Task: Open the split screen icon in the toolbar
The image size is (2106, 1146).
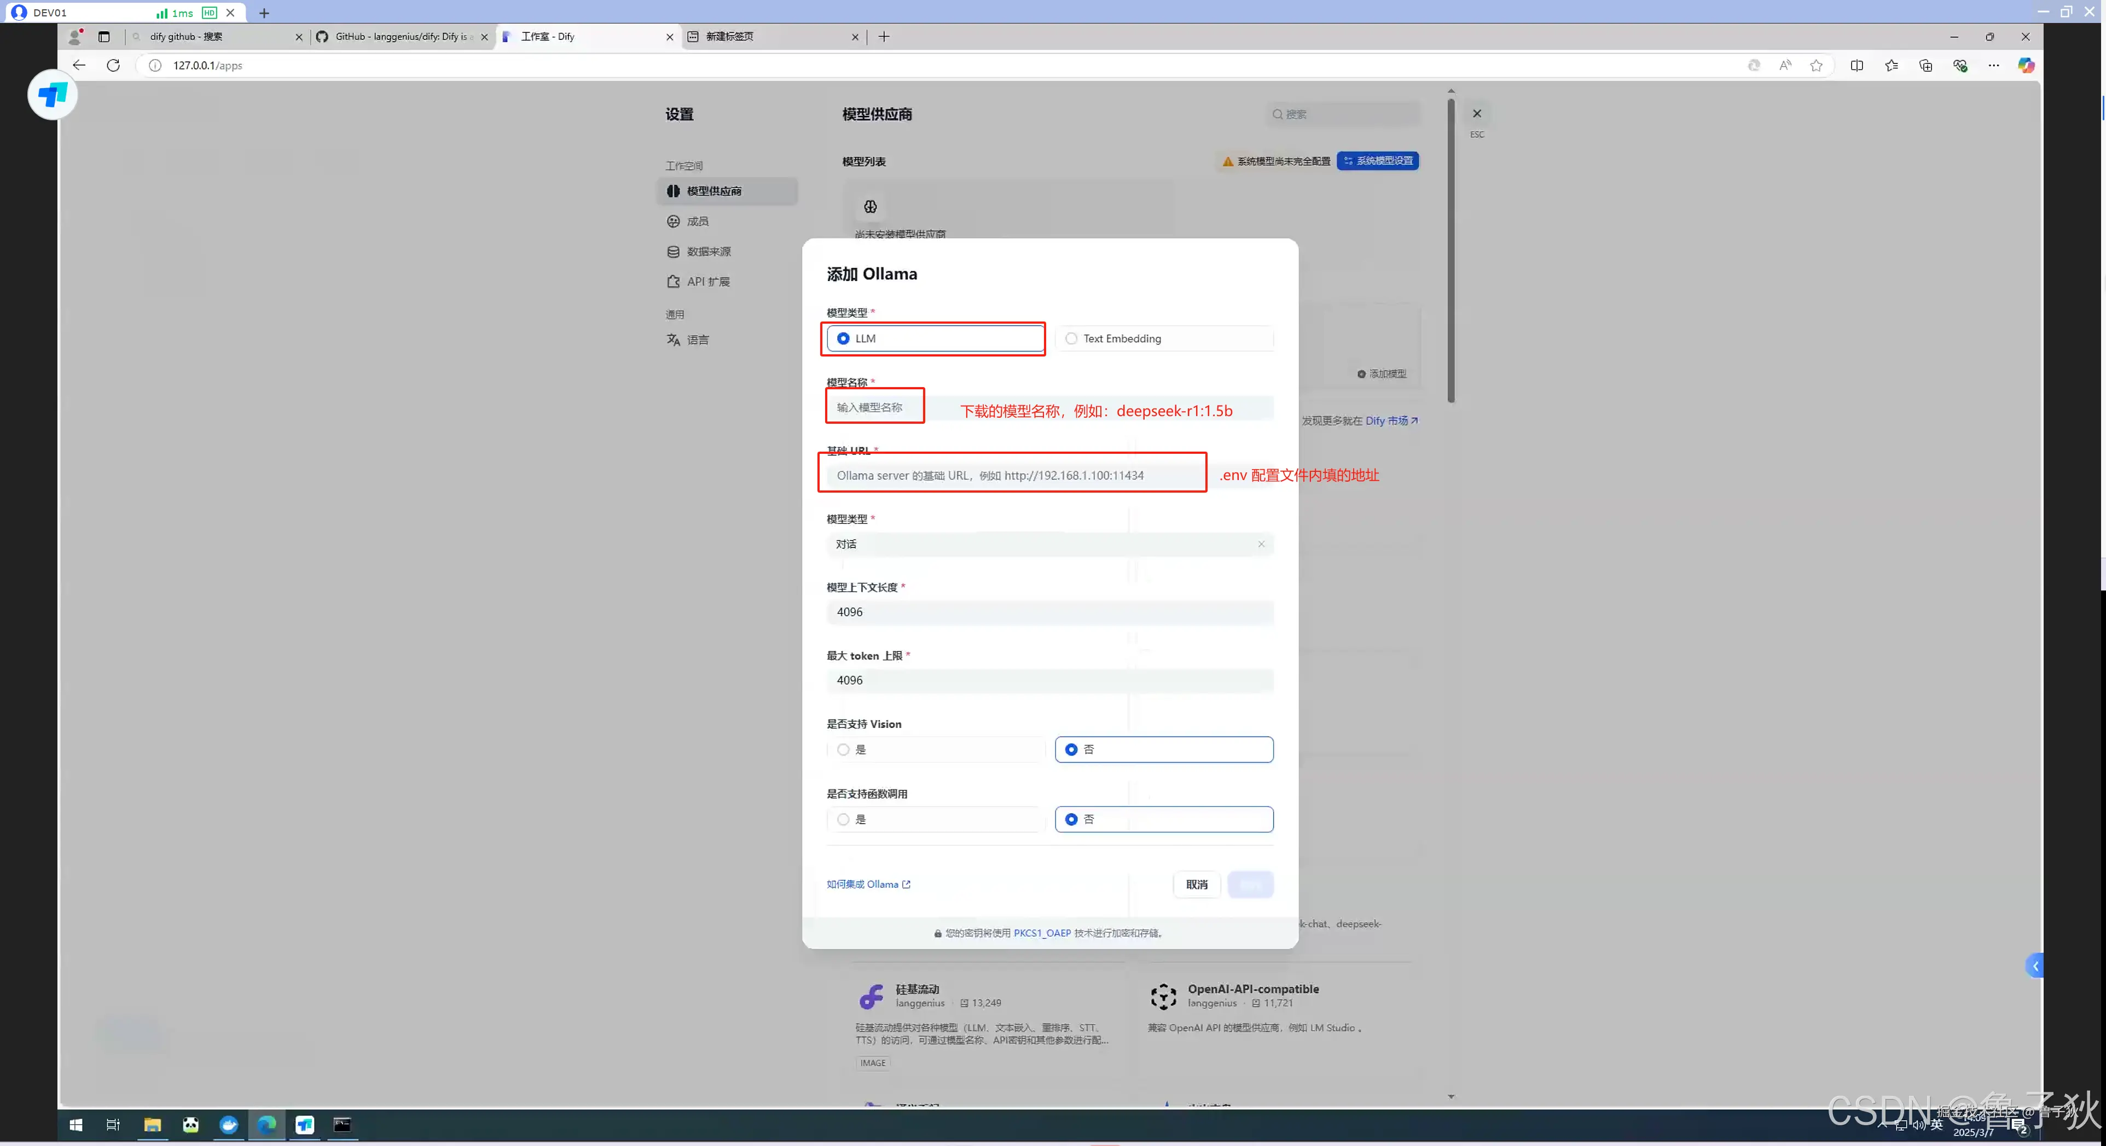Action: coord(1856,66)
